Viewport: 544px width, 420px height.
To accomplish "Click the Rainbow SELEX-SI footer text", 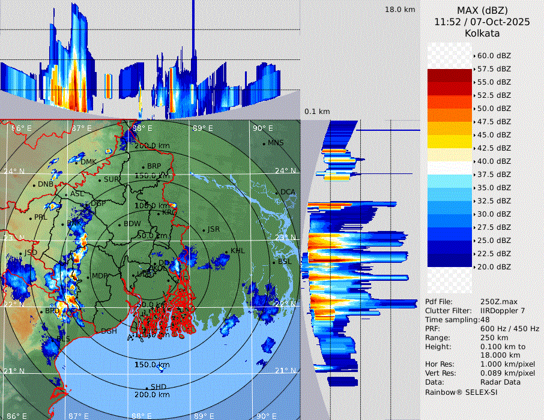I will tap(461, 392).
